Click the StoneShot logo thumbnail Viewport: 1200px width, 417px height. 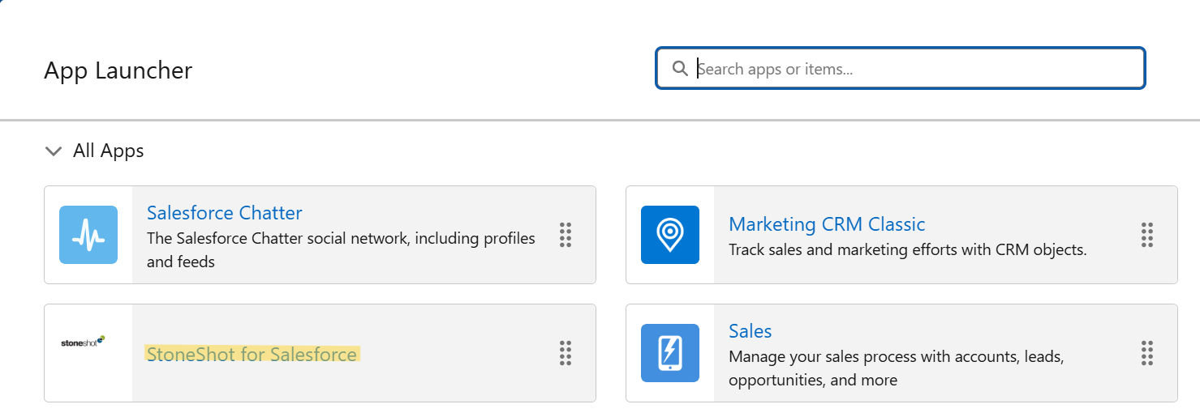pyautogui.click(x=83, y=343)
